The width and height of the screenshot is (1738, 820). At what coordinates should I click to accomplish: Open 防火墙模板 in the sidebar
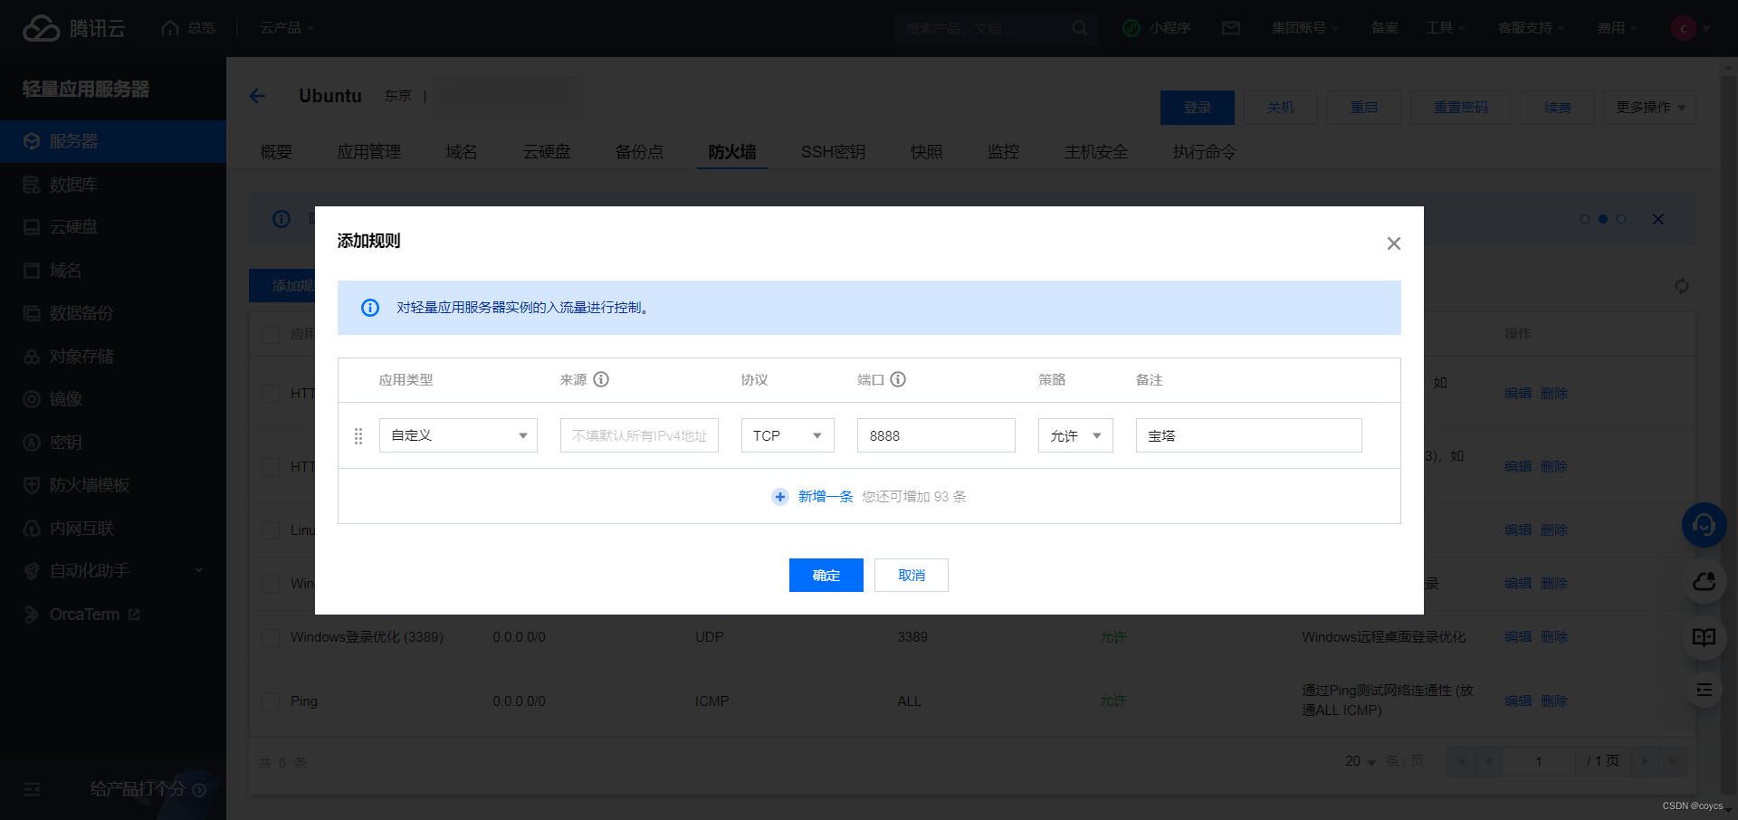tap(113, 485)
